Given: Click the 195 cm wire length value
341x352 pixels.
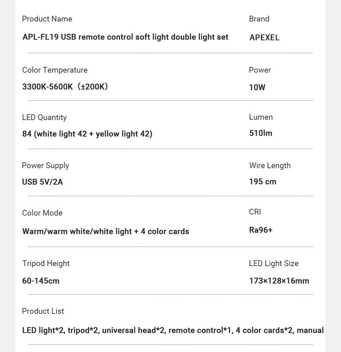Looking at the screenshot, I should pyautogui.click(x=263, y=181).
